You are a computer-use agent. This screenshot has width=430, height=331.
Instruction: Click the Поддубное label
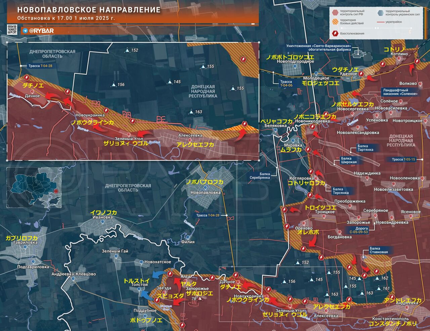[x=145, y=310]
